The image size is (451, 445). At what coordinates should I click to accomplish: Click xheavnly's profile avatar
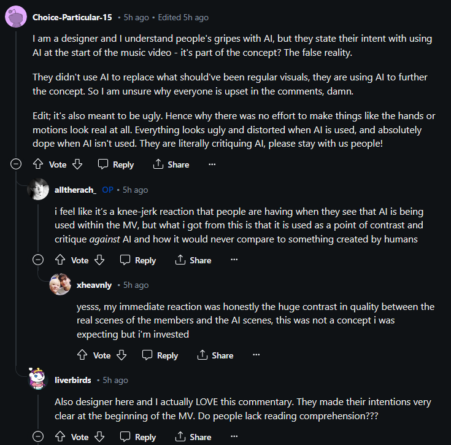click(60, 285)
